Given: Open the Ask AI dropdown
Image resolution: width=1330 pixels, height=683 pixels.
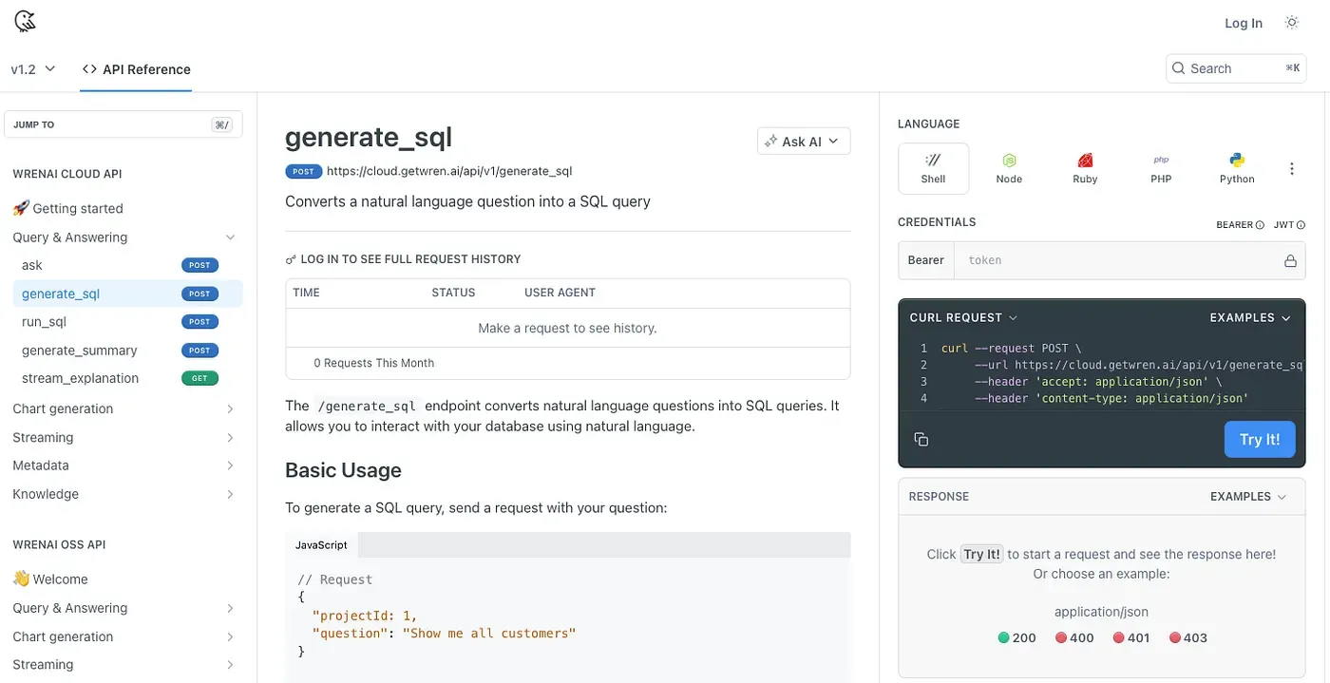Looking at the screenshot, I should coord(803,141).
